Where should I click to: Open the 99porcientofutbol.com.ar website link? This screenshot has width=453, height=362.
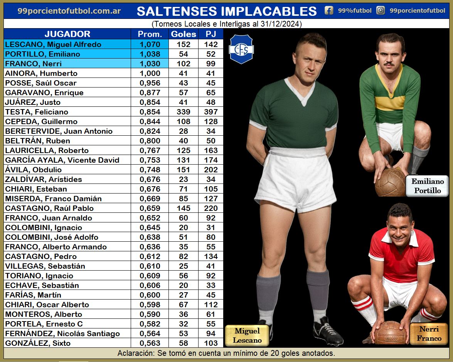pyautogui.click(x=69, y=11)
